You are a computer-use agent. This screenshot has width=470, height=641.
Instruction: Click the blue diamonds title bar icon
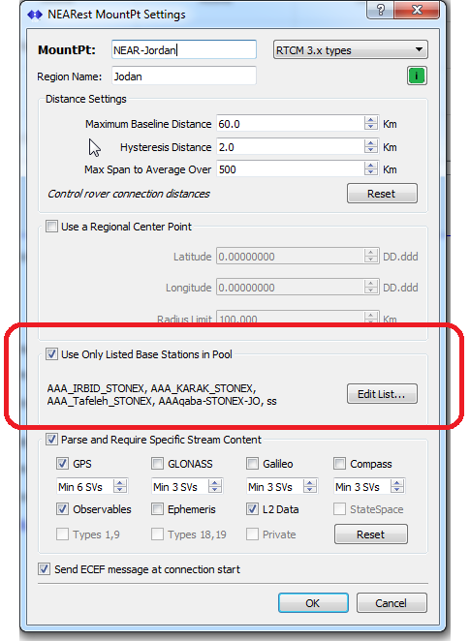coord(35,15)
